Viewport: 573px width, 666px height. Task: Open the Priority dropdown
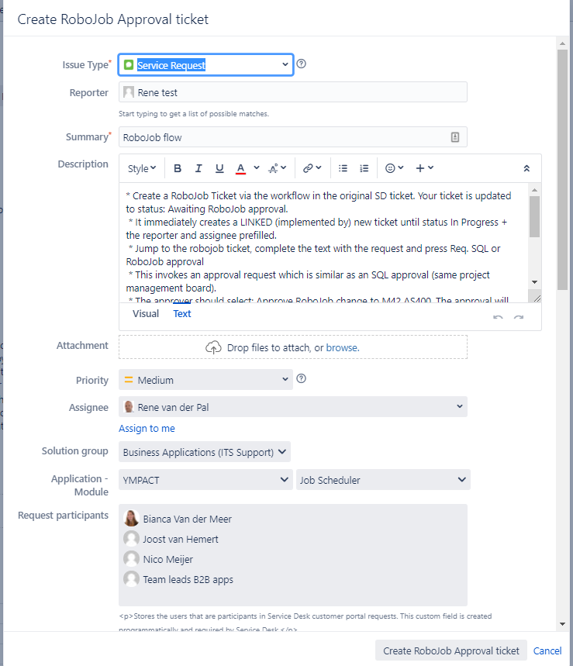[x=205, y=380]
